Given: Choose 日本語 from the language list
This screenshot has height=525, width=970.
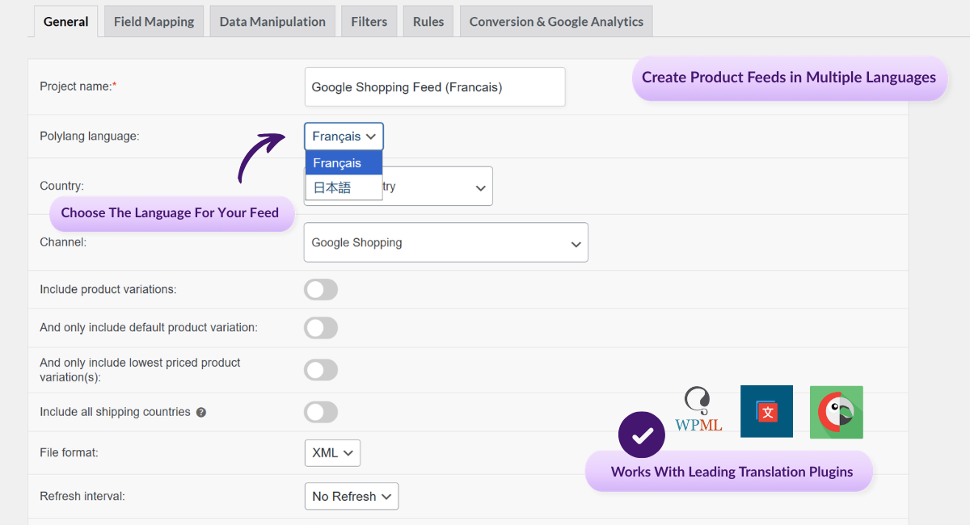Looking at the screenshot, I should (344, 187).
